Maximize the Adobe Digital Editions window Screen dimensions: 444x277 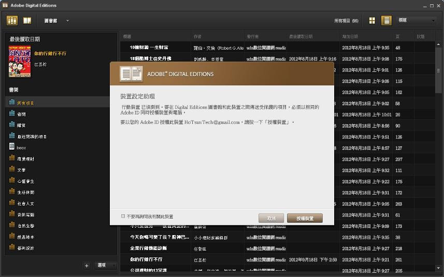(x=432, y=6)
